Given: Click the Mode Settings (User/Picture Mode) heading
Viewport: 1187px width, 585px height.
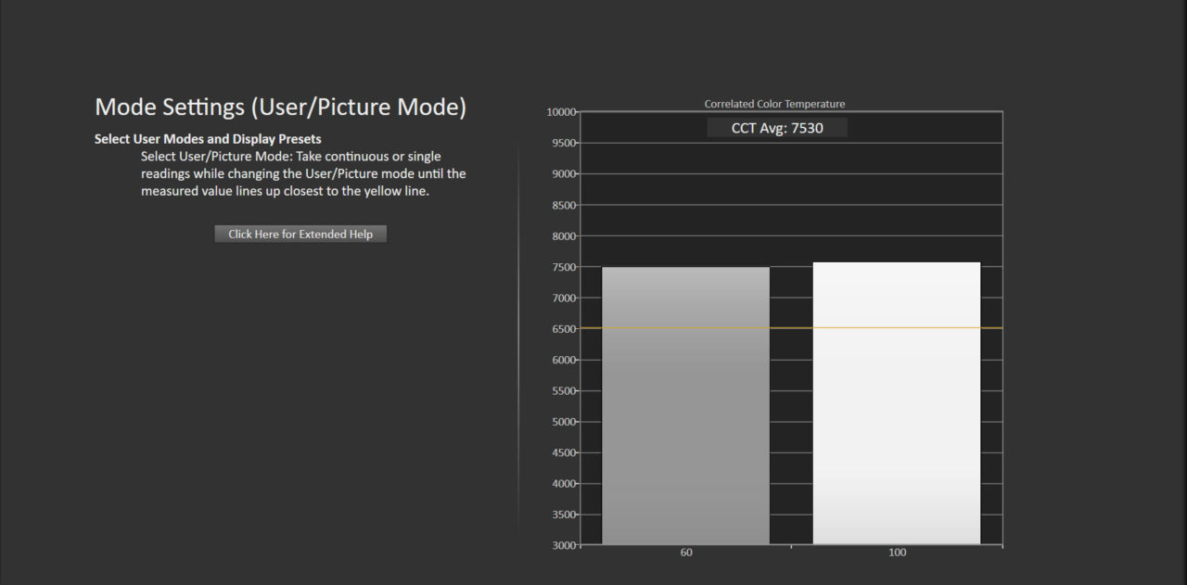Looking at the screenshot, I should coord(280,107).
